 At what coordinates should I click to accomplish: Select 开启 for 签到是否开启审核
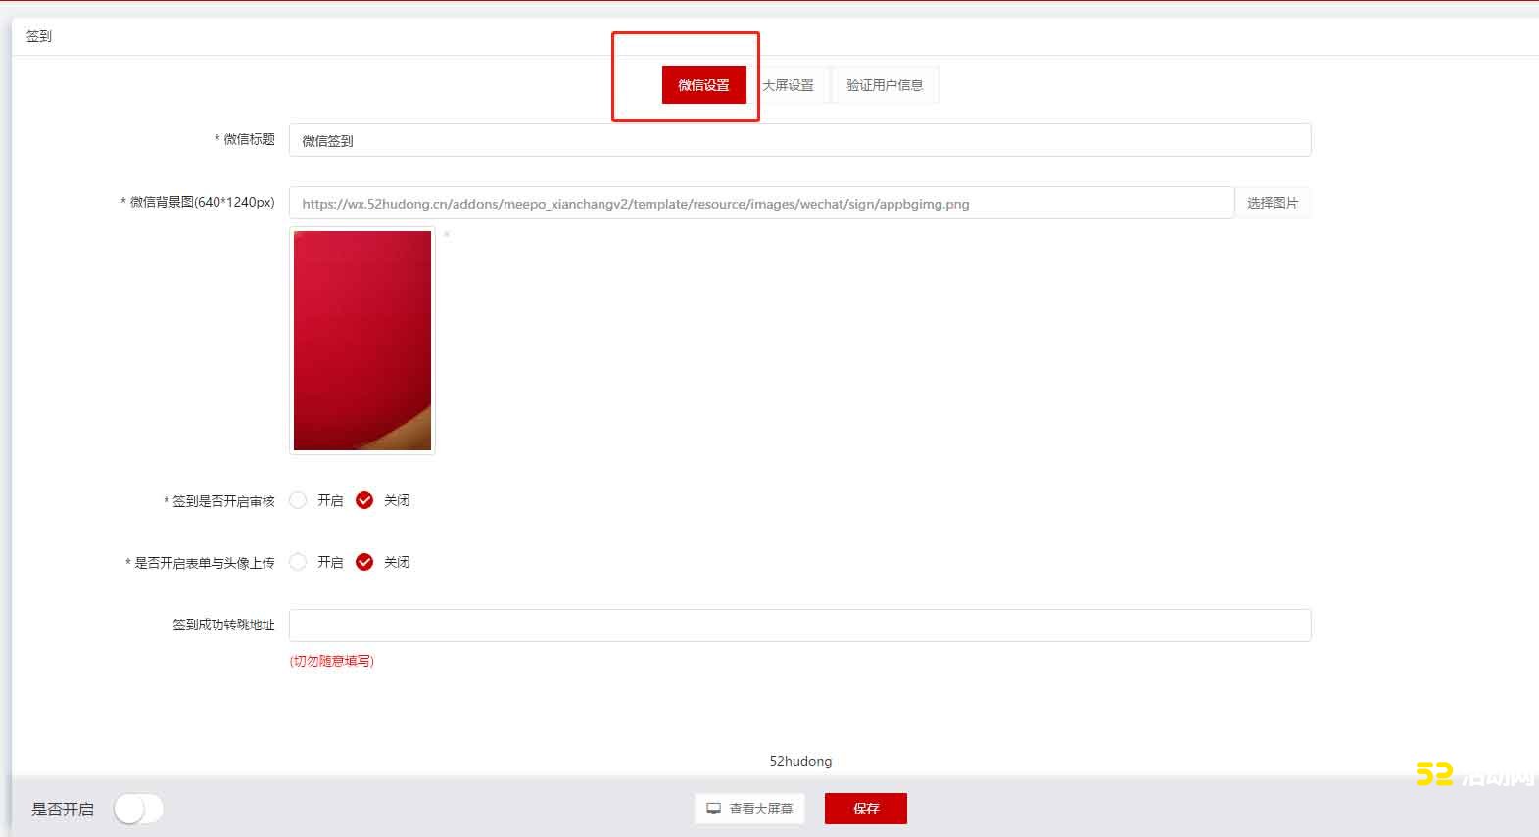(299, 500)
